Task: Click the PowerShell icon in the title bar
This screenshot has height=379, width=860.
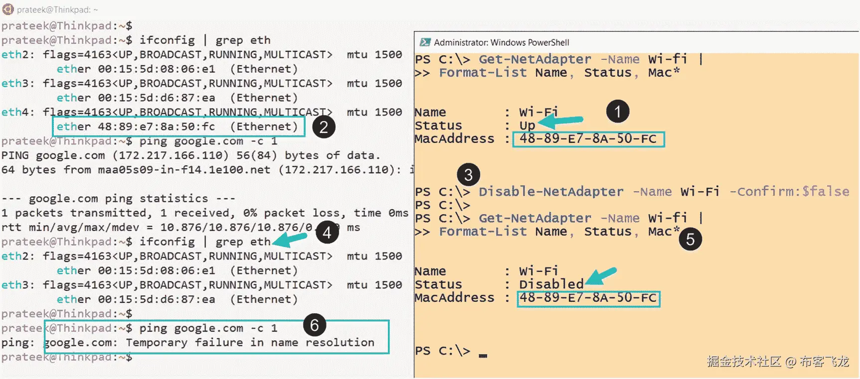Action: [x=425, y=42]
